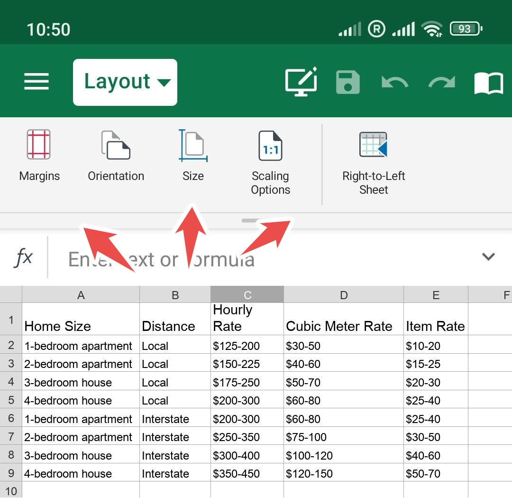This screenshot has height=499, width=512.
Task: Select cell '$250-350'
Action: point(247,436)
